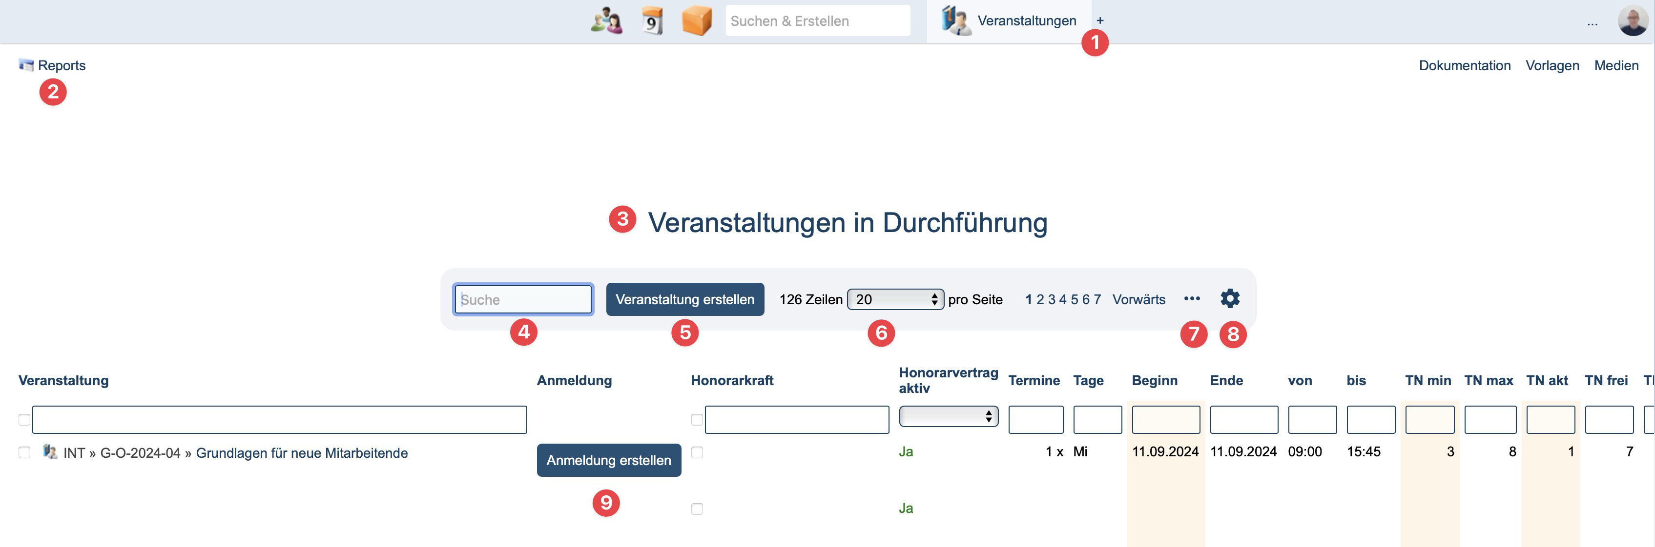Open the ellipsis menu at top right
This screenshot has width=1655, height=547.
coord(1592,23)
